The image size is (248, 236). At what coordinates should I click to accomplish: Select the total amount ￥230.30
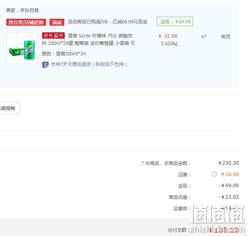coord(229,163)
